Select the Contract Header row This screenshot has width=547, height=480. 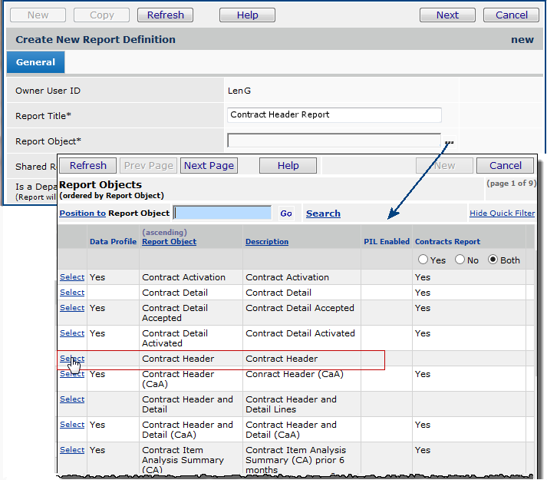click(x=71, y=359)
